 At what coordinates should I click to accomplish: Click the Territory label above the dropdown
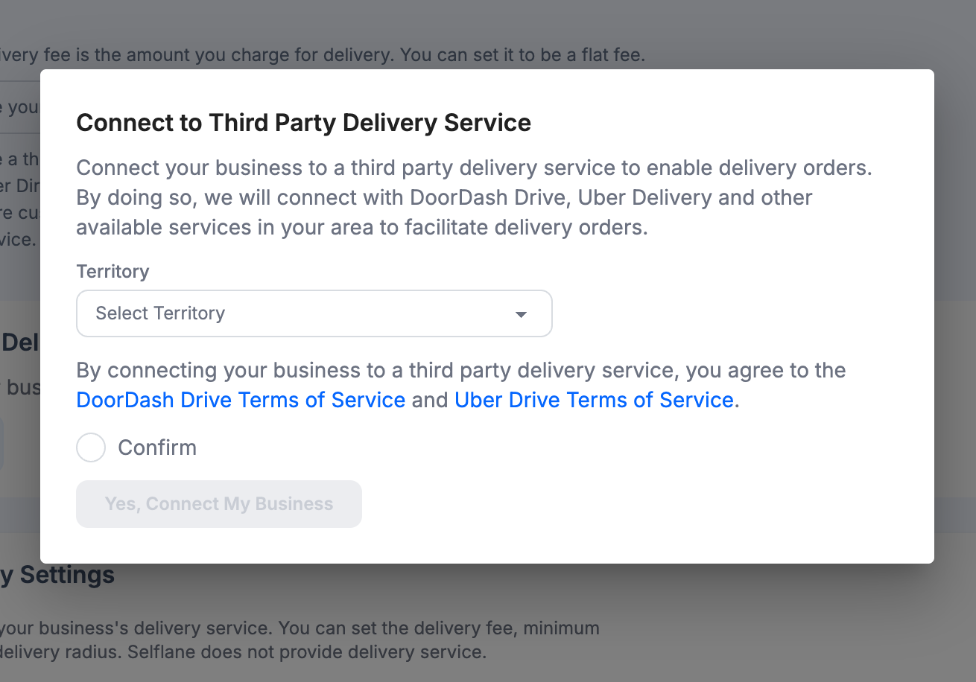[x=113, y=271]
